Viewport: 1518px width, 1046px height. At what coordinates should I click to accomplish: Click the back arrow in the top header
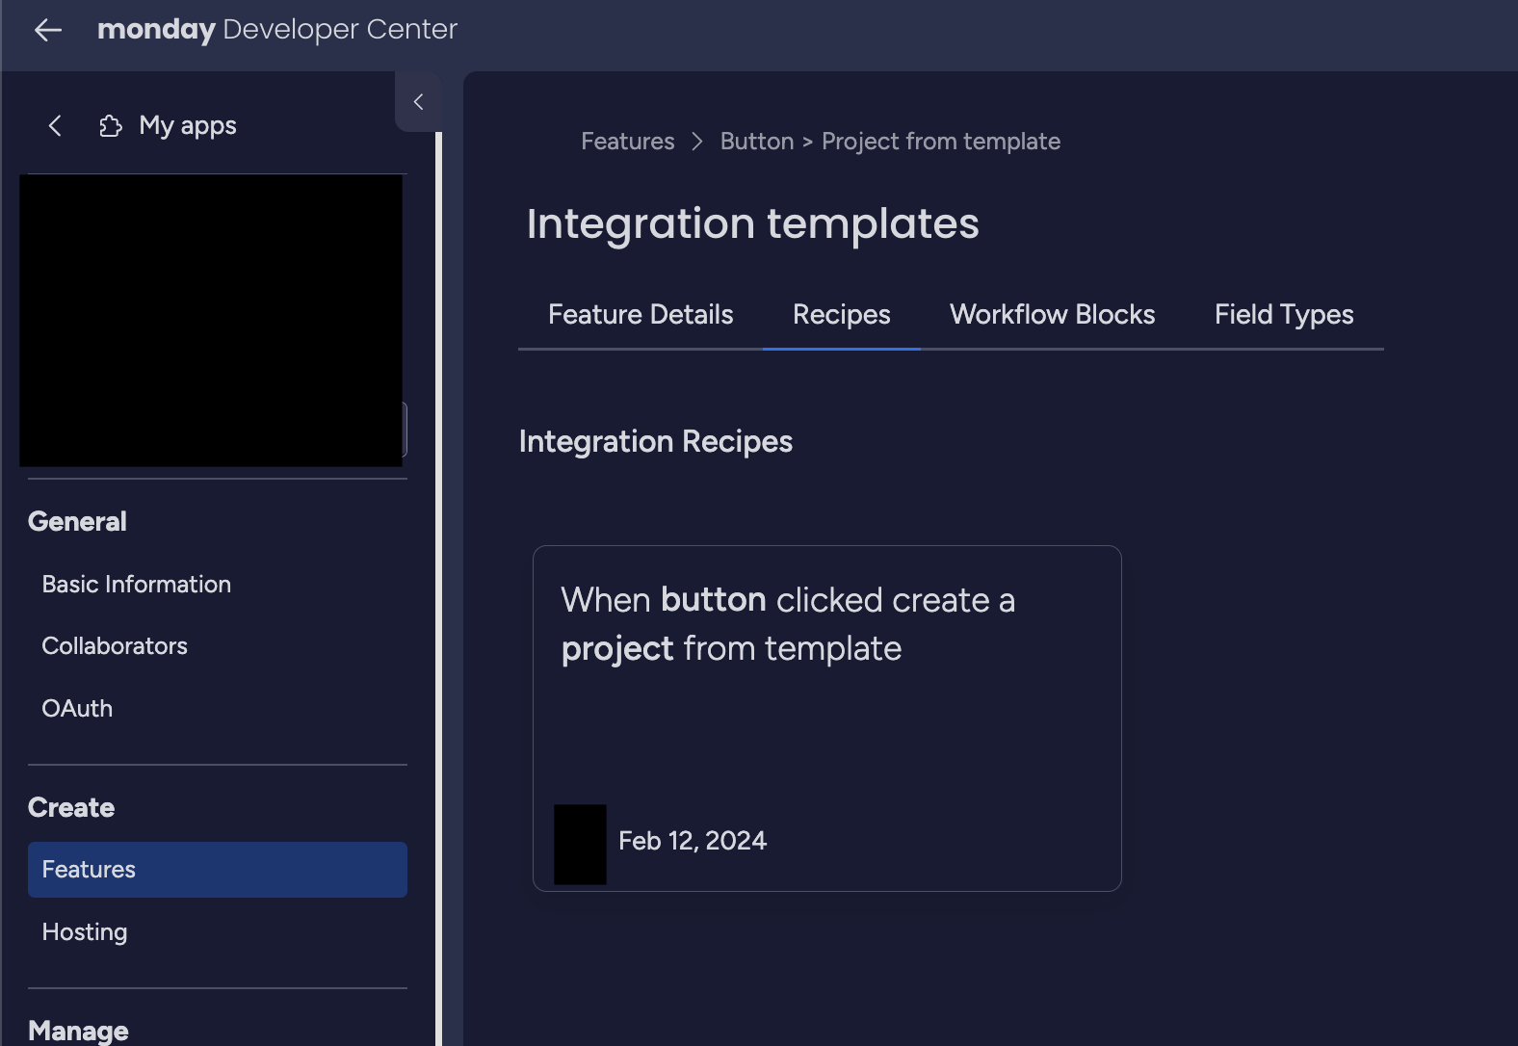tap(48, 30)
